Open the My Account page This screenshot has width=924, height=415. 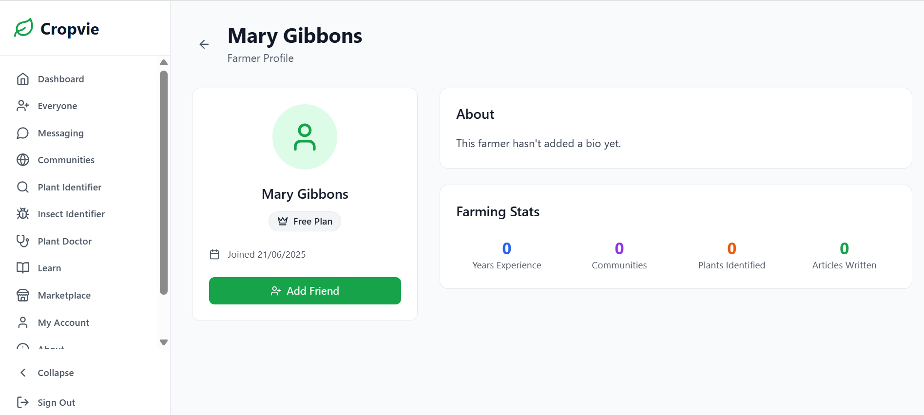point(63,322)
